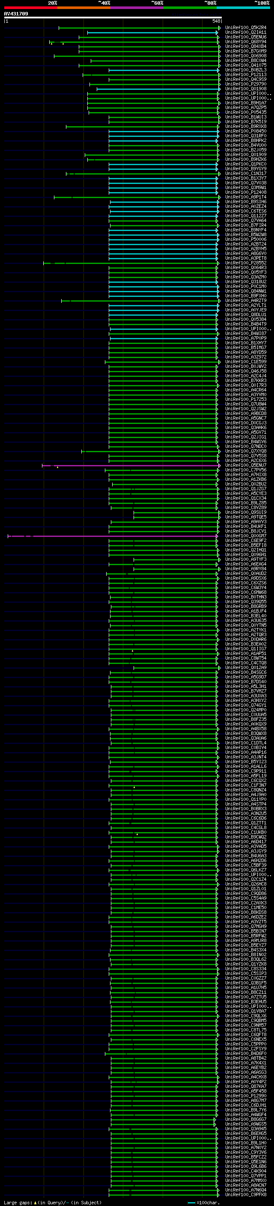This screenshot has height=1206, width=274.
Task: Click the UniRef100_C1N317 label
Action: 245,174
